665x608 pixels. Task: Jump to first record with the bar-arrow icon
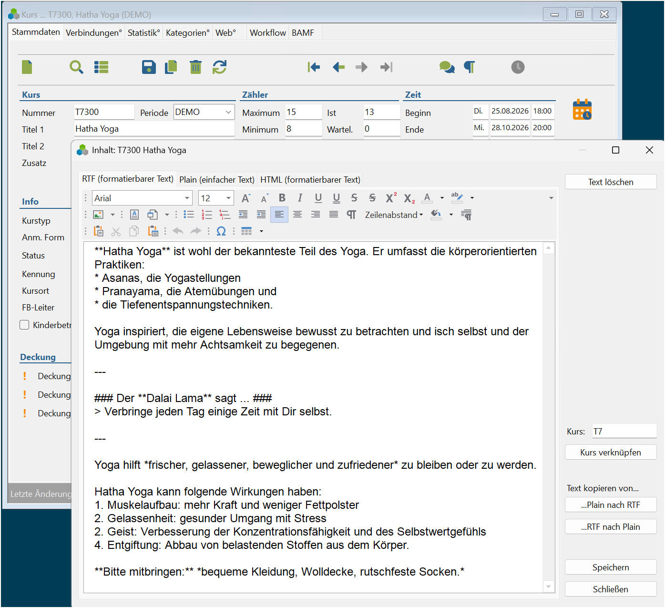[x=314, y=67]
